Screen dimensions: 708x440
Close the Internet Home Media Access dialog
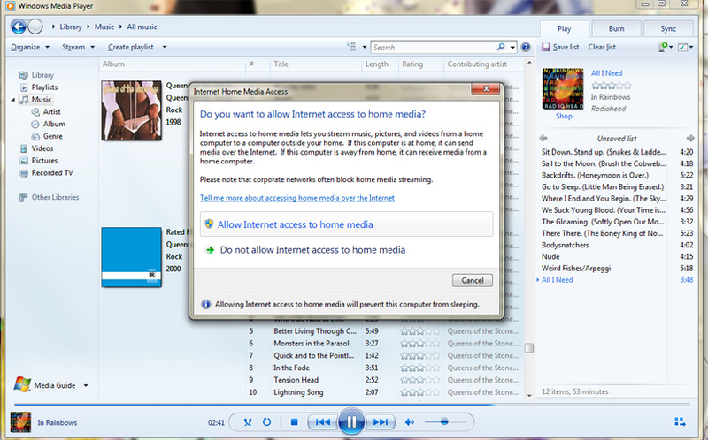486,89
